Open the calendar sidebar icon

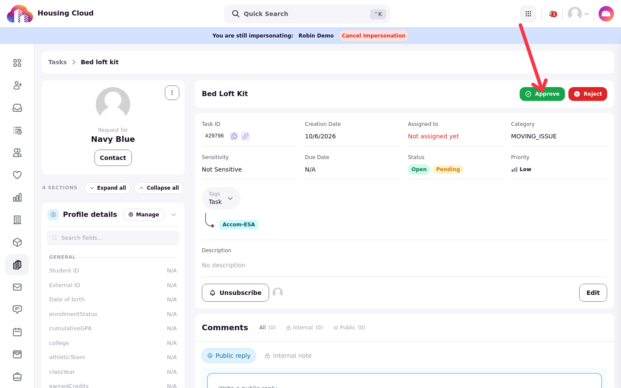tap(17, 332)
